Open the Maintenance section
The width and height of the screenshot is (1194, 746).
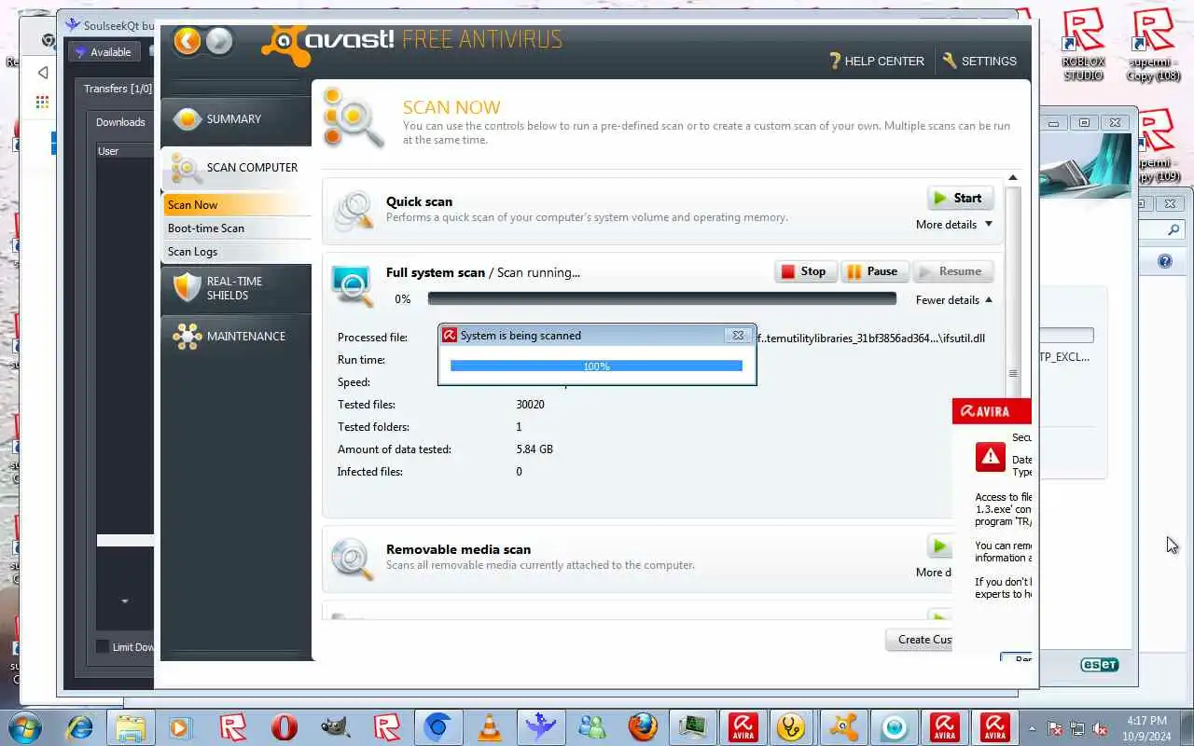pyautogui.click(x=235, y=337)
